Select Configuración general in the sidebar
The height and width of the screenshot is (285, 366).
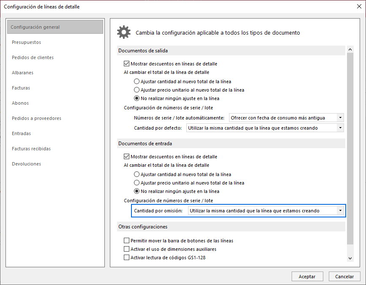[x=55, y=27]
